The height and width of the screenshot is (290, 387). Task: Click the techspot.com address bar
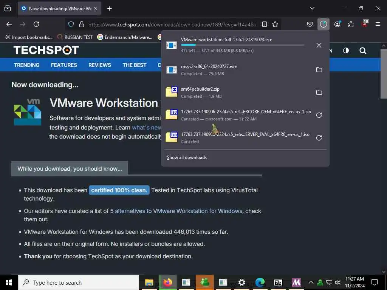172,25
